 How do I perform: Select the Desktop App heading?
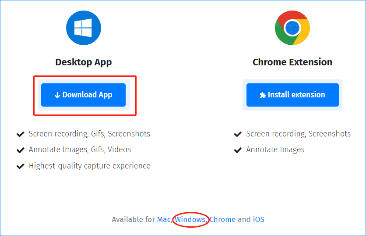coord(83,62)
